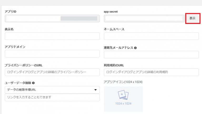Click the ネームスペース input field

151,36
